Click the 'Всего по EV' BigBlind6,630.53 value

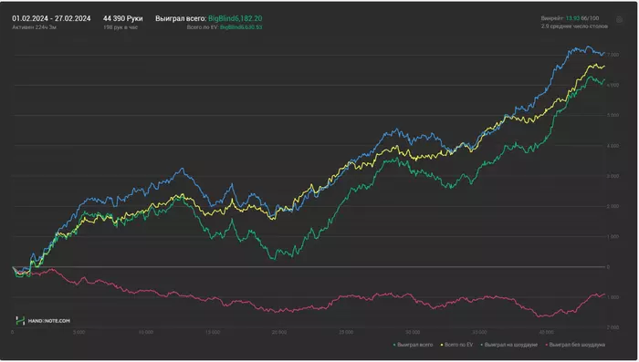click(241, 27)
